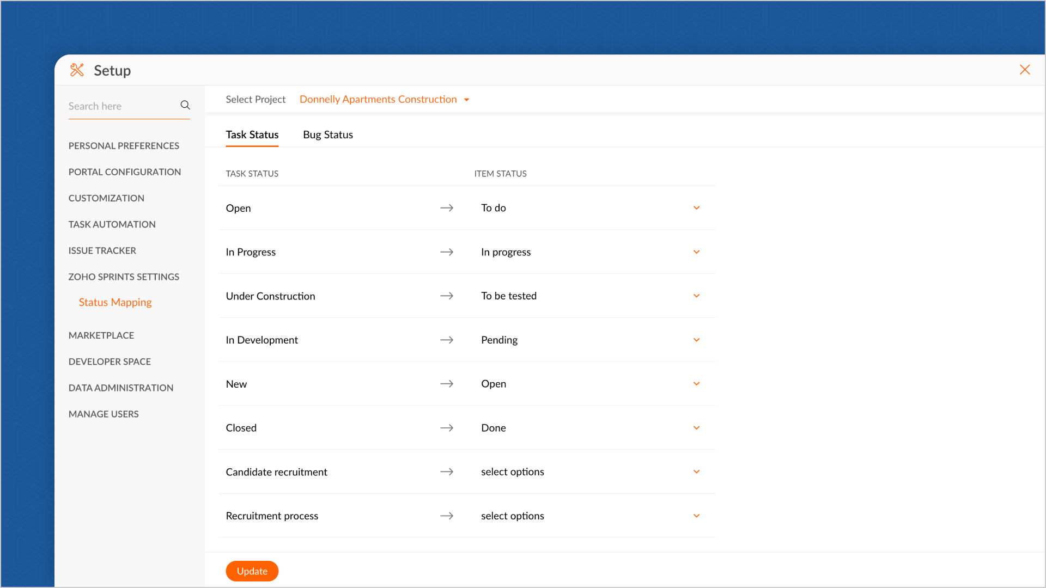Screen dimensions: 1046x588
Task: Open Status Mapping in sidebar
Action: 115,302
